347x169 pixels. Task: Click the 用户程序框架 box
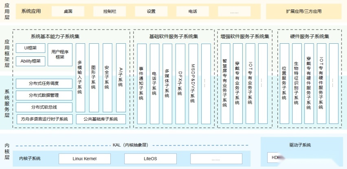coord(60,55)
